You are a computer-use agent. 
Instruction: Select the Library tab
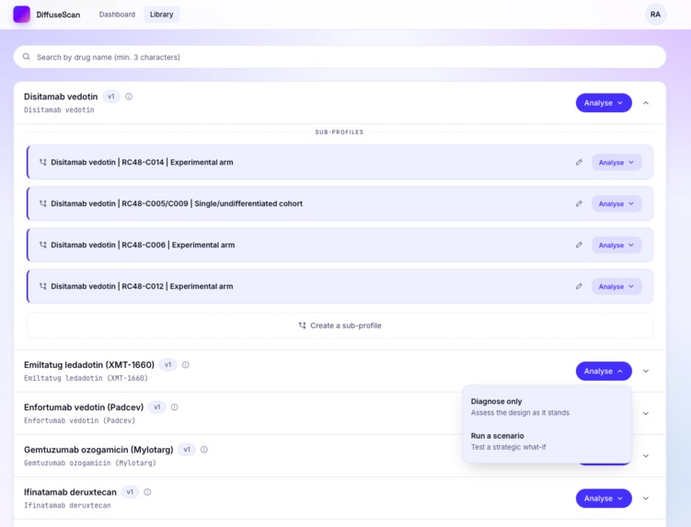click(161, 14)
